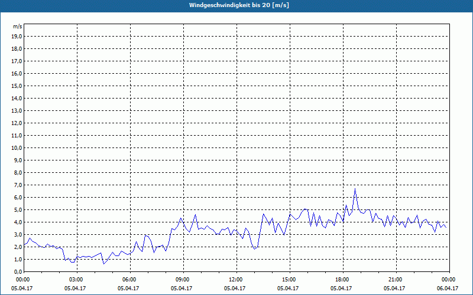Click the 10,0 y-axis label

coord(17,148)
